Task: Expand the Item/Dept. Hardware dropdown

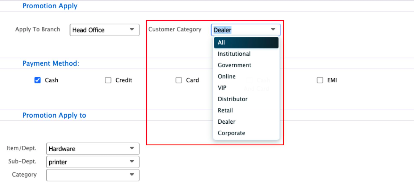Action: [x=132, y=148]
